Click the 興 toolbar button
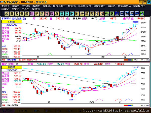The width and height of the screenshot is (151, 113). [92, 14]
